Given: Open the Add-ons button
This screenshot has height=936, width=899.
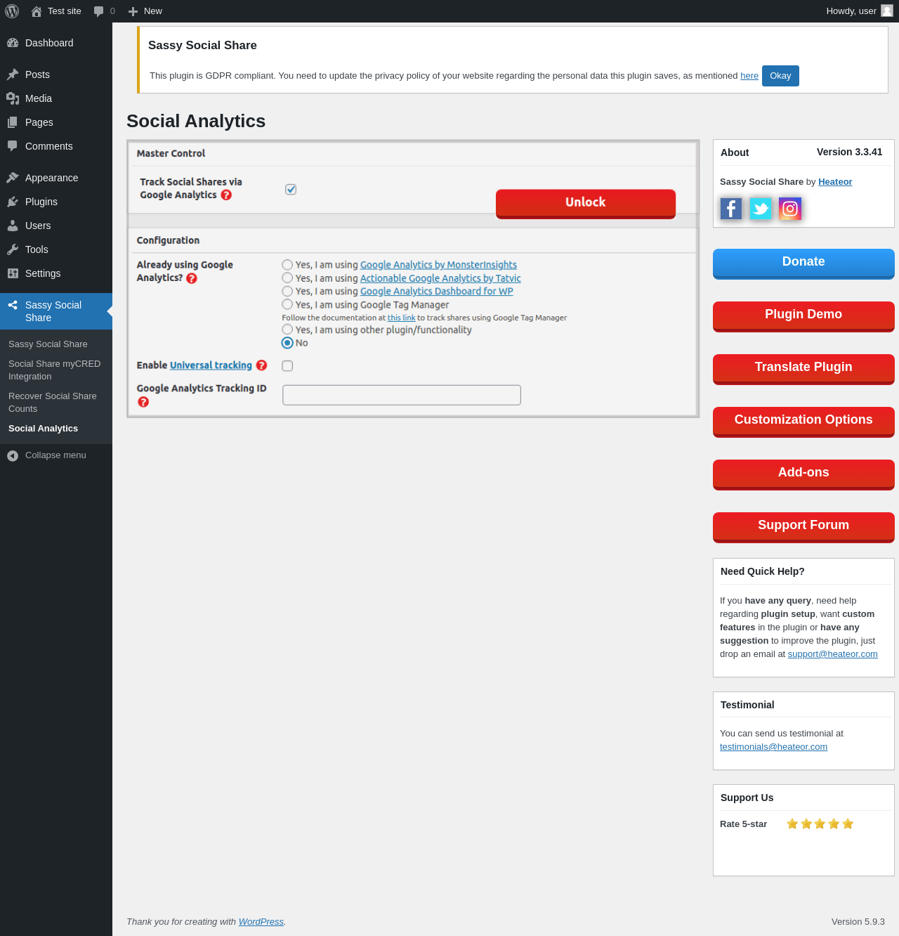Looking at the screenshot, I should tap(803, 474).
